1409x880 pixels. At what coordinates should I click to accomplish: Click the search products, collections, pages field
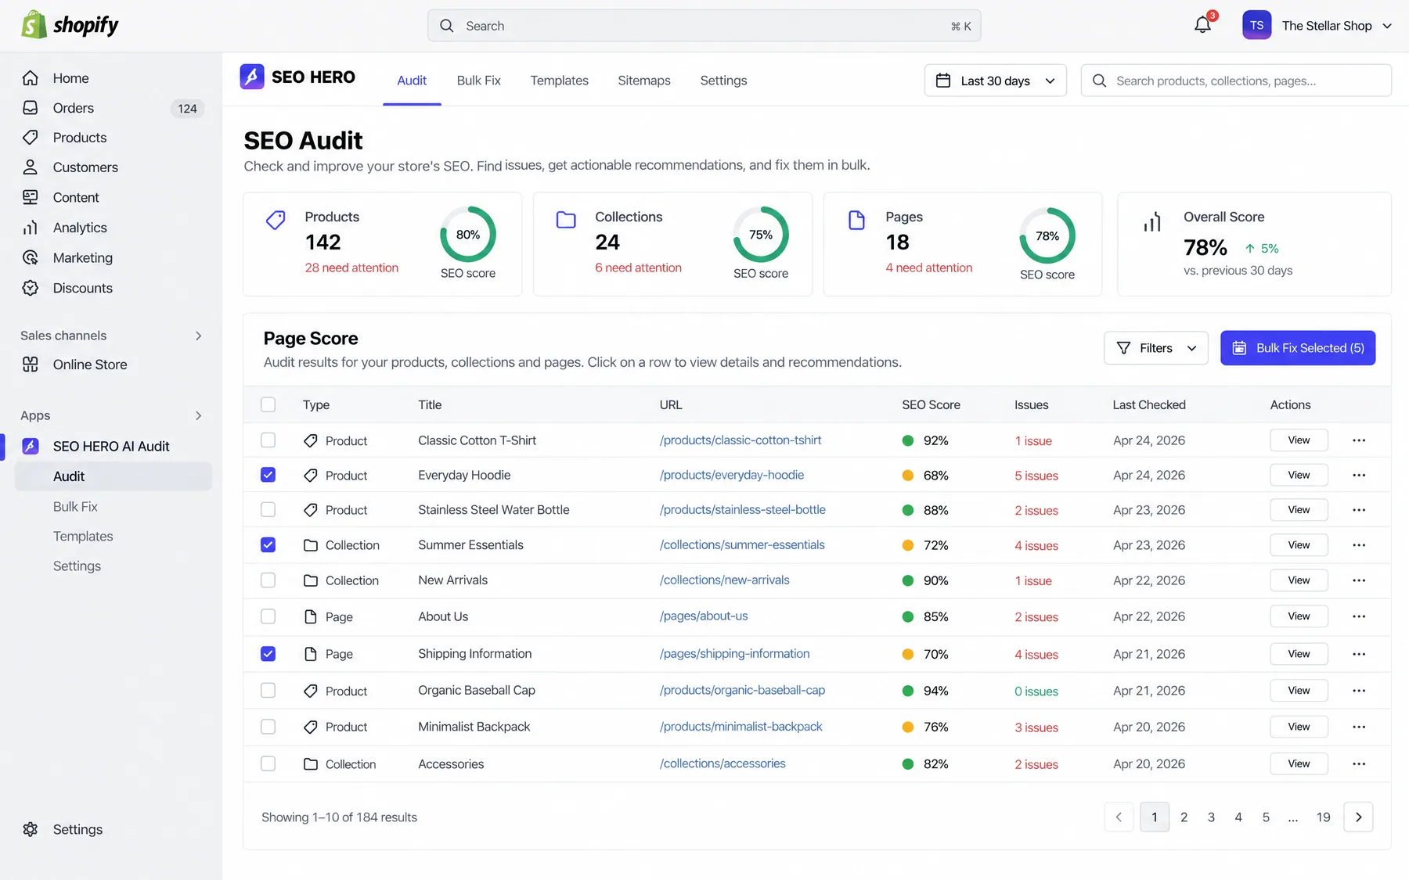[1236, 81]
